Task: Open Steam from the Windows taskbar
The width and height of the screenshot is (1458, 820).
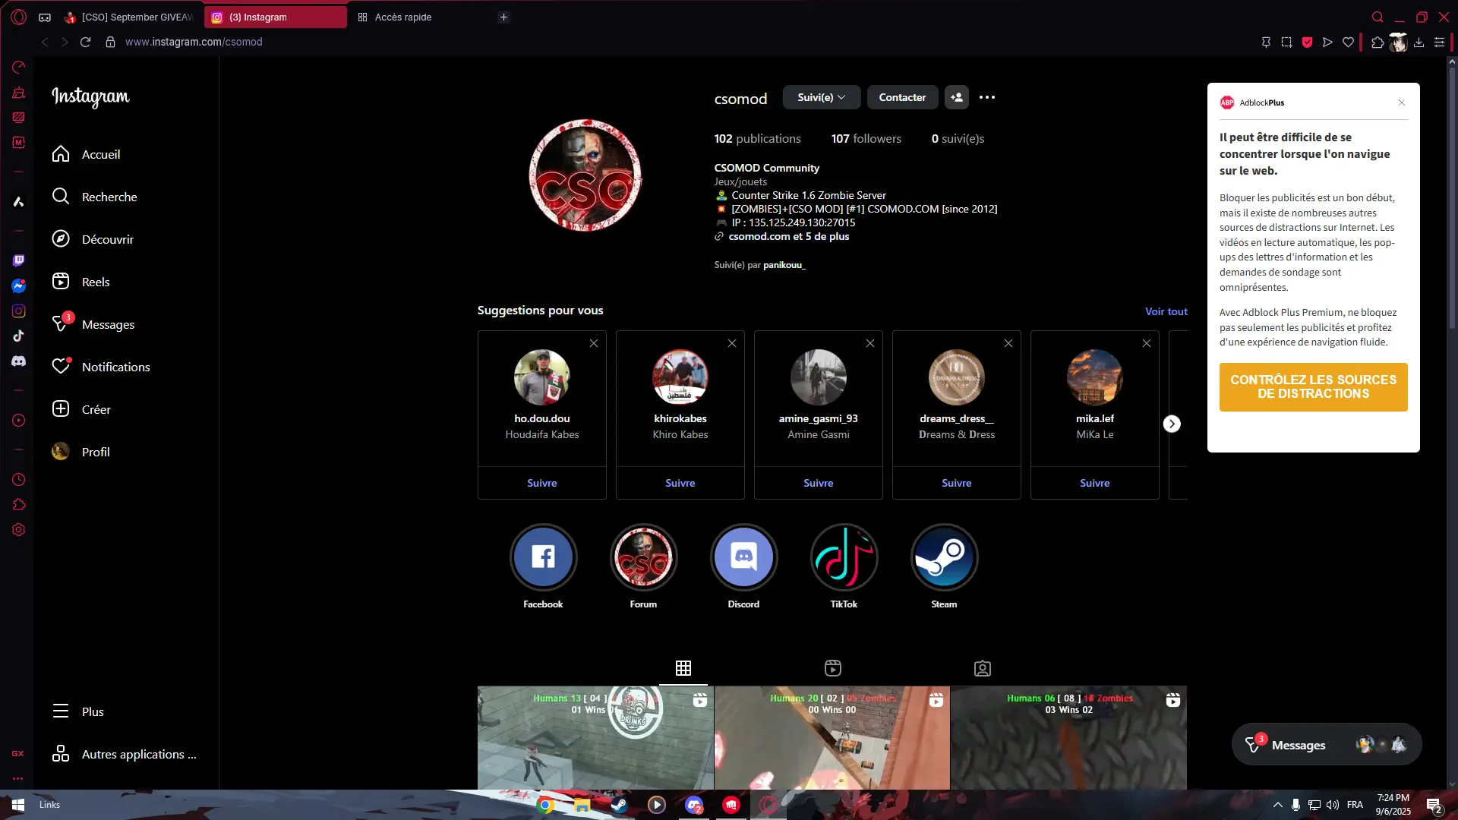Action: 620,805
